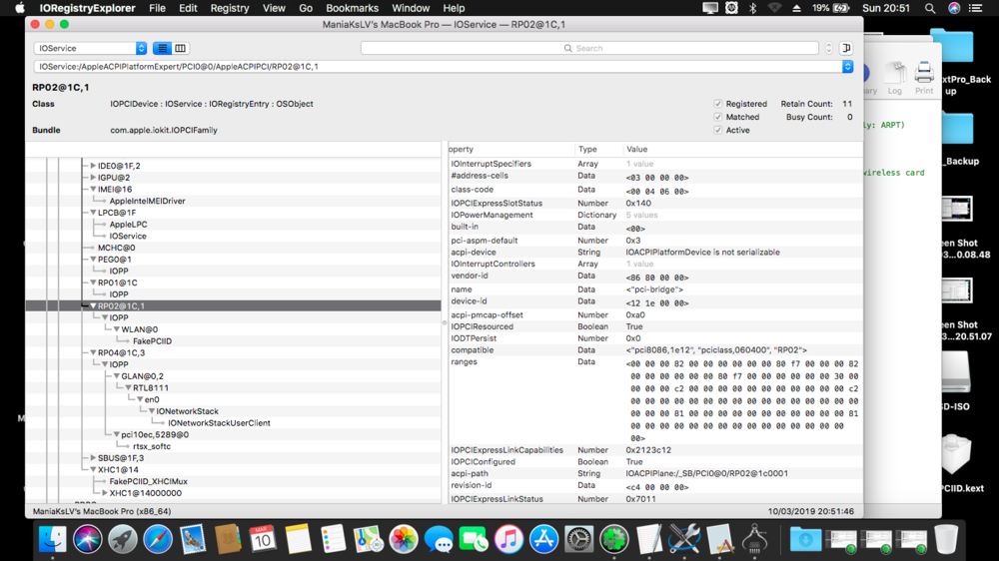The width and height of the screenshot is (999, 561).
Task: Click the Print icon in the background window
Action: (924, 78)
